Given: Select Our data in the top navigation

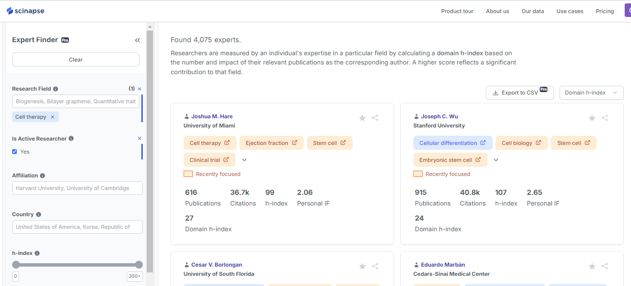Looking at the screenshot, I should point(532,11).
